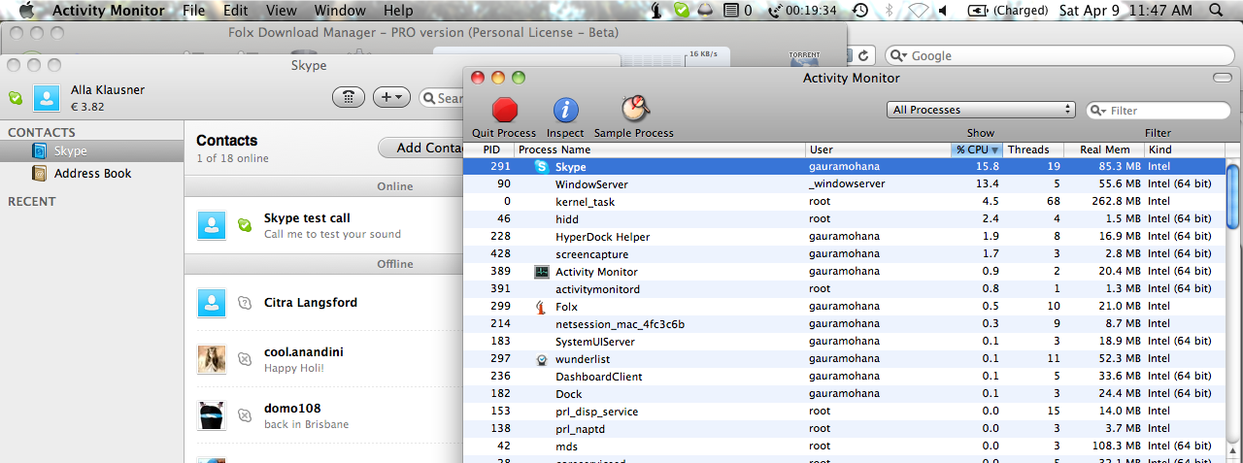The image size is (1243, 463).
Task: Open the Activity Monitor application menu
Action: pos(110,11)
